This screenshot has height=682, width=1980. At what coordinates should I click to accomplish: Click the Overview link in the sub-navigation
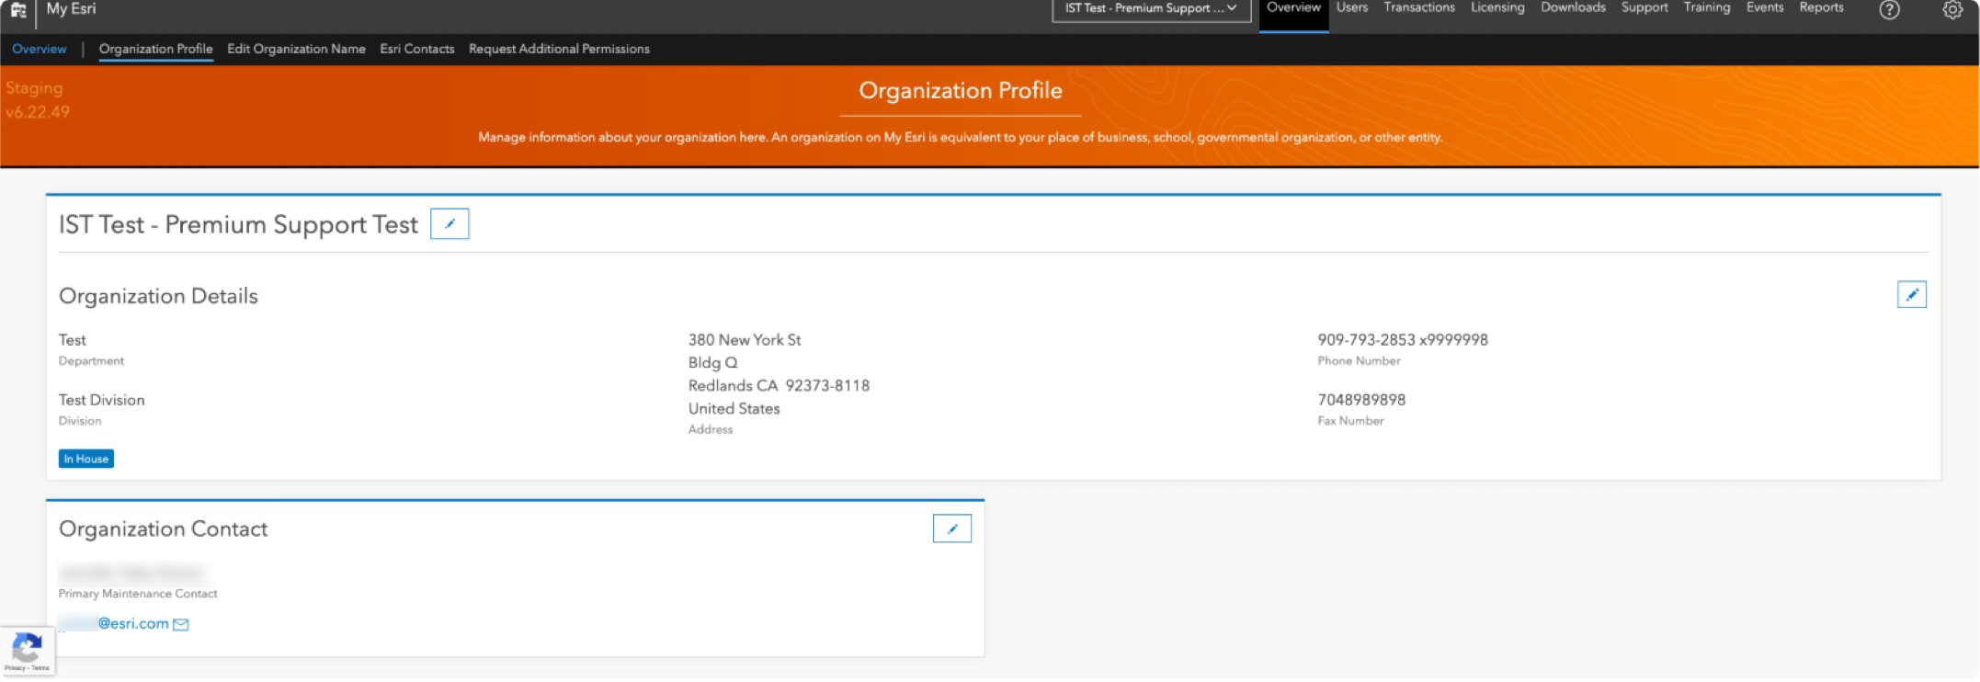40,49
